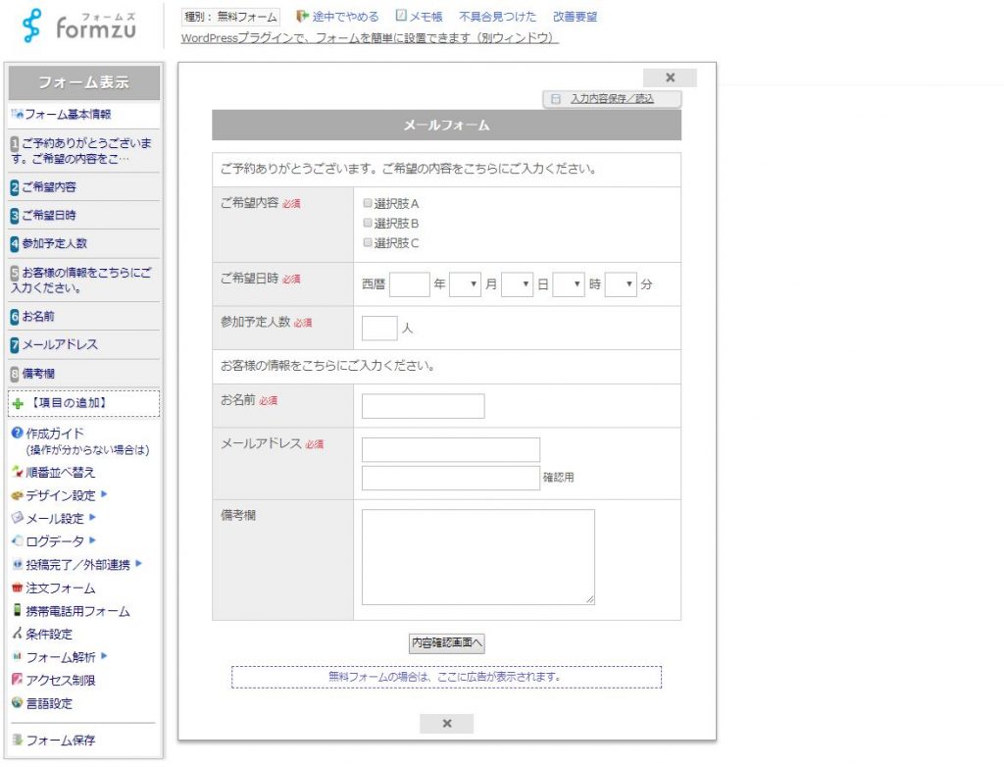Click the formzu logo icon
The height and width of the screenshot is (767, 1004).
34,26
